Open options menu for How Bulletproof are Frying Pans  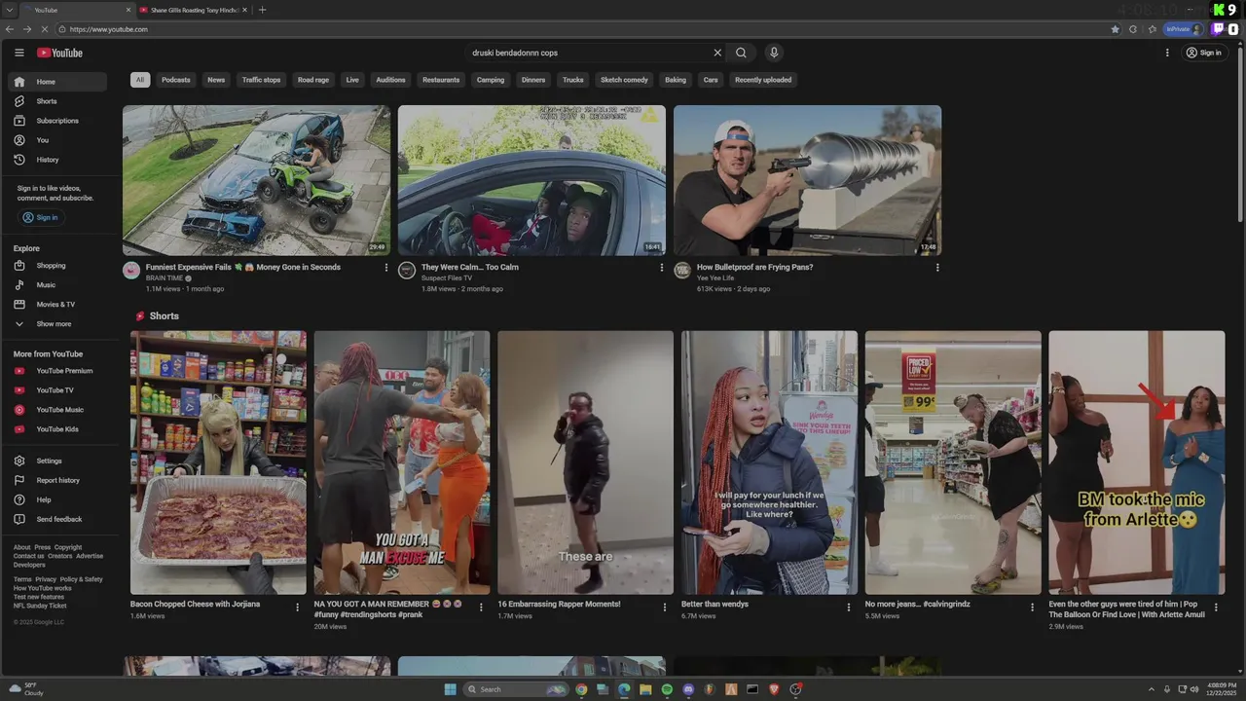(937, 268)
